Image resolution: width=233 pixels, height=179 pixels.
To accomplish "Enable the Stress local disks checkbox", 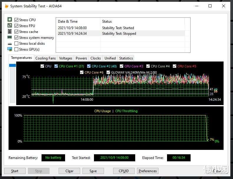I will click(x=16, y=44).
